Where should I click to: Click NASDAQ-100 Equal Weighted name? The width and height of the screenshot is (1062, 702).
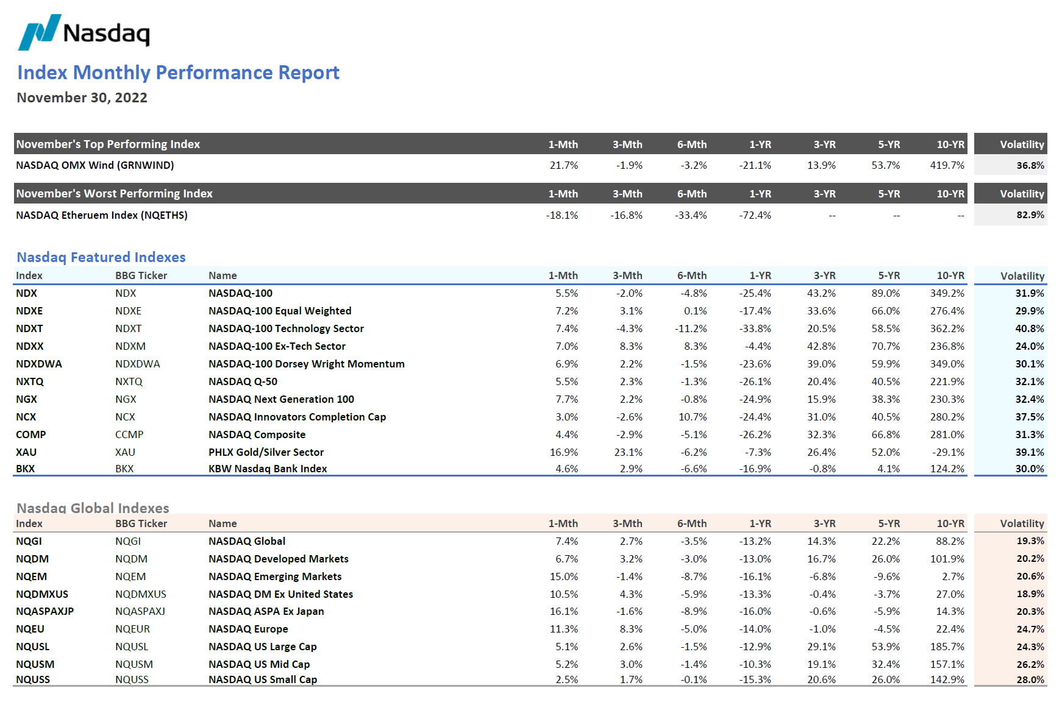[280, 311]
